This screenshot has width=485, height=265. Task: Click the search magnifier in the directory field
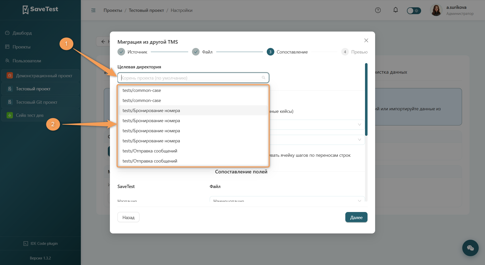point(263,78)
